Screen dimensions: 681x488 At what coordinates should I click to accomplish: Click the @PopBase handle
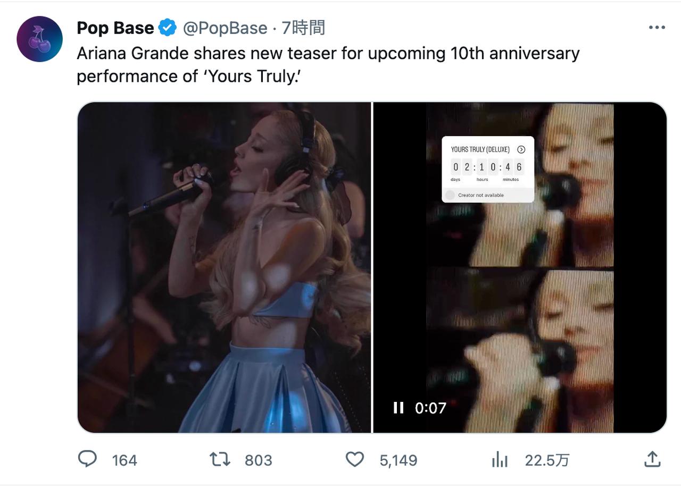pyautogui.click(x=225, y=28)
